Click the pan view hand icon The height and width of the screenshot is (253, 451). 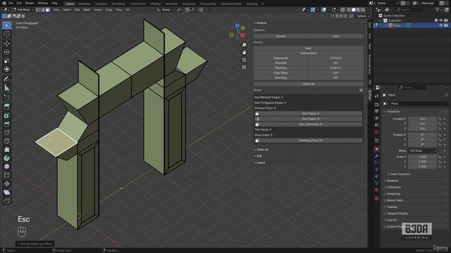244,53
